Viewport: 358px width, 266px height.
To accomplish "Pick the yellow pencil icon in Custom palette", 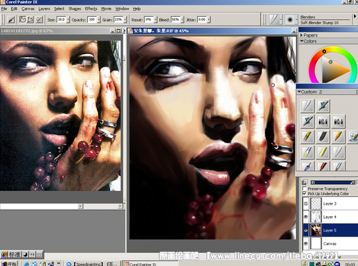I will click(x=338, y=136).
